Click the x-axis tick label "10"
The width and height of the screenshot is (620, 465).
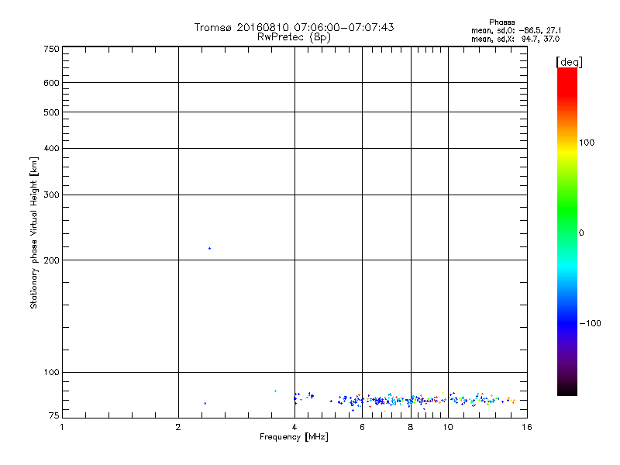point(448,427)
